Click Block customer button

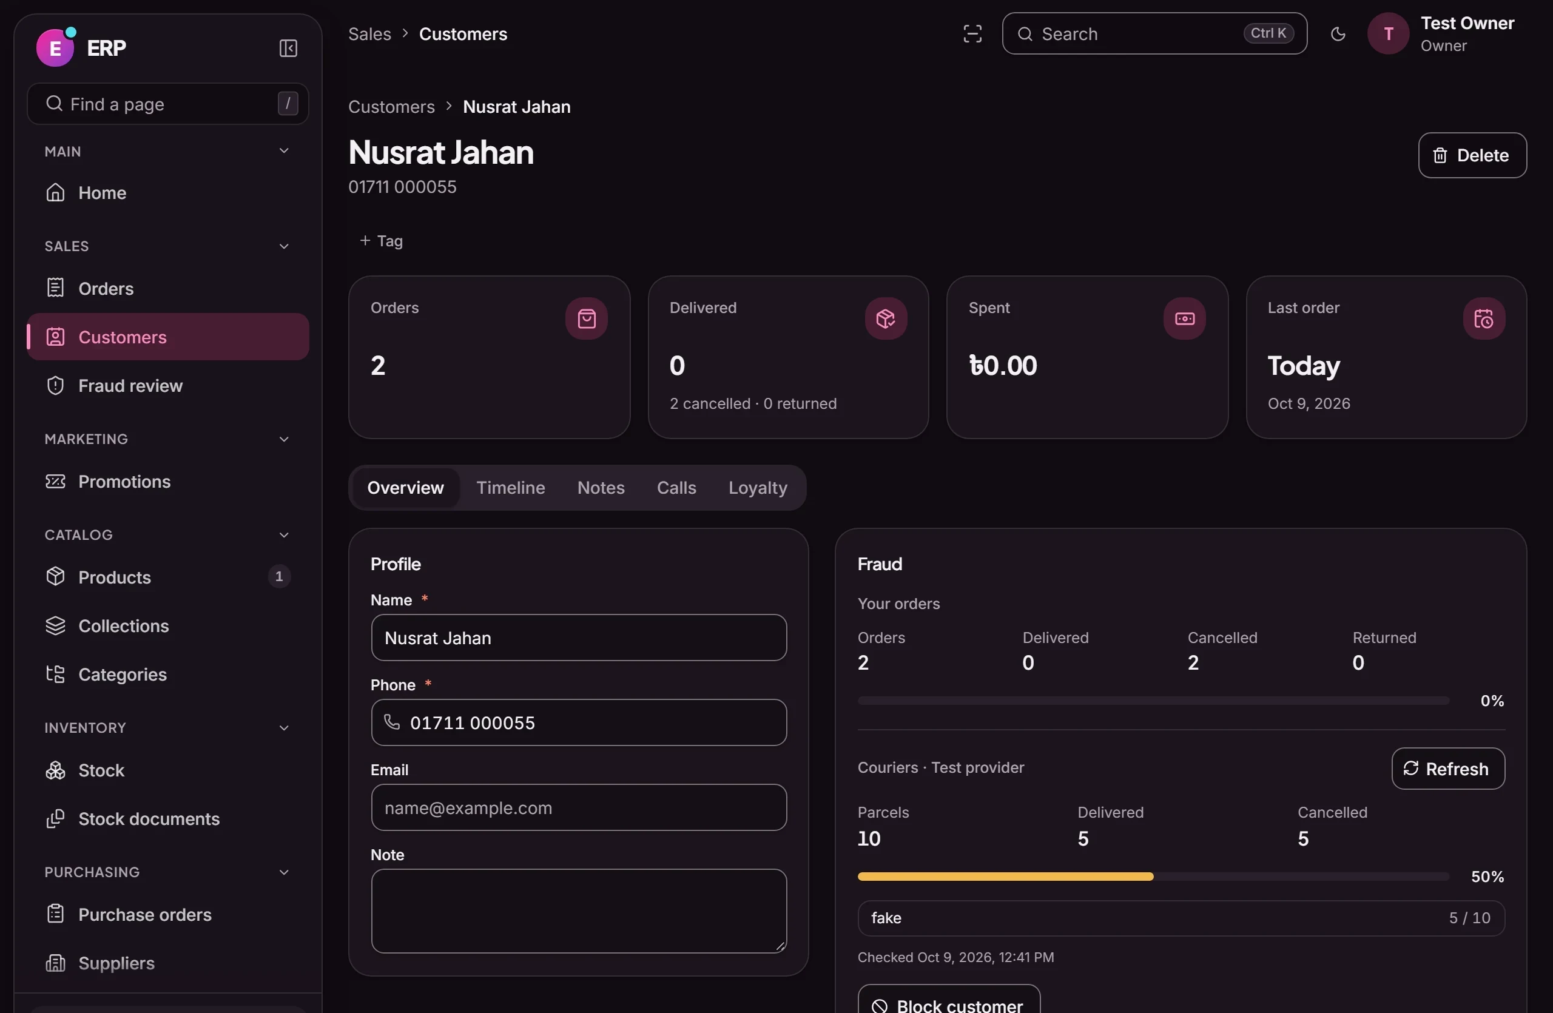coord(949,999)
